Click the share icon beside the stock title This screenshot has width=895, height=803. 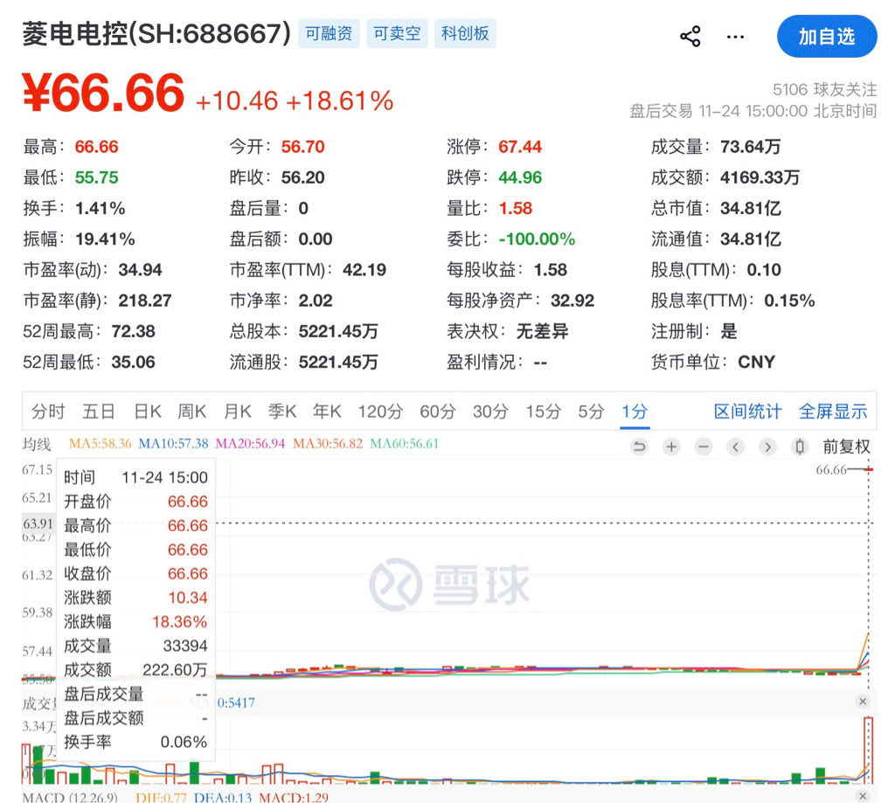[690, 37]
